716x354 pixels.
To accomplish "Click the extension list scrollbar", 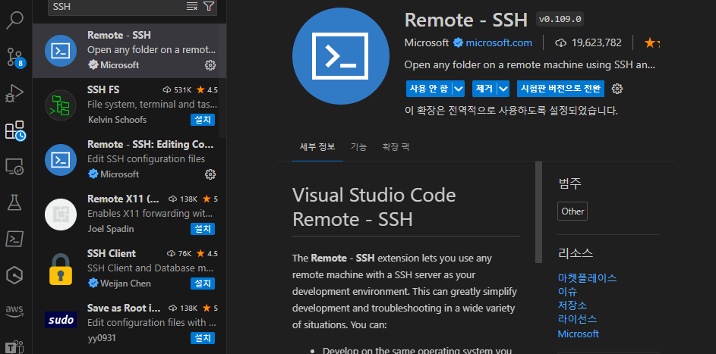I will click(x=222, y=80).
